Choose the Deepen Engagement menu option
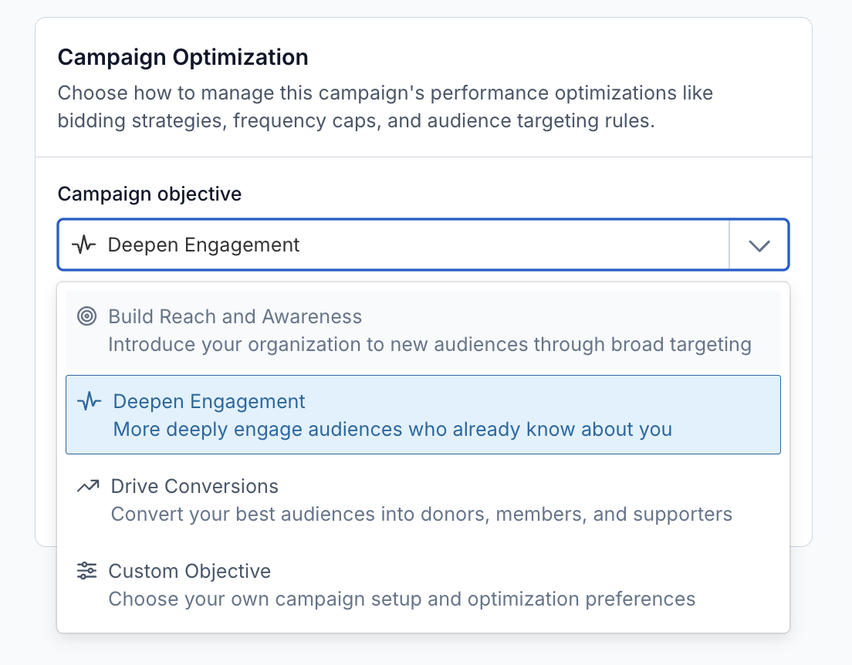Image resolution: width=852 pixels, height=665 pixels. (x=423, y=415)
